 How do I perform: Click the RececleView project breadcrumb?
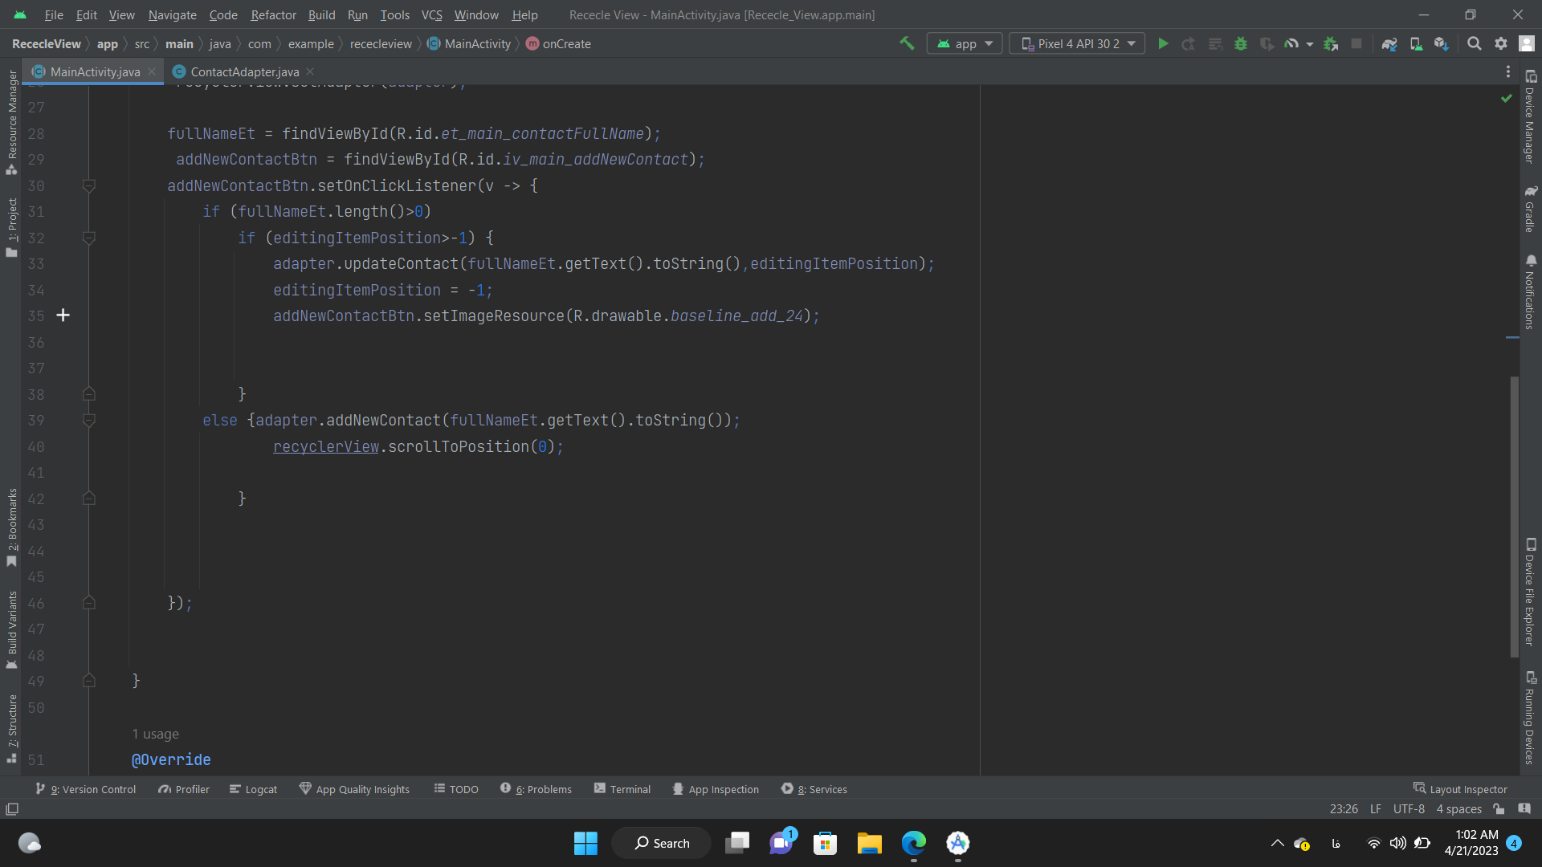47,43
